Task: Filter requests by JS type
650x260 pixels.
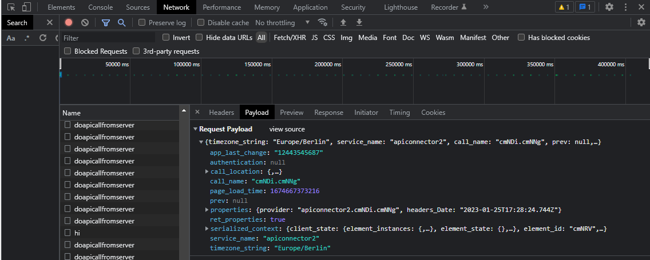Action: coord(315,37)
